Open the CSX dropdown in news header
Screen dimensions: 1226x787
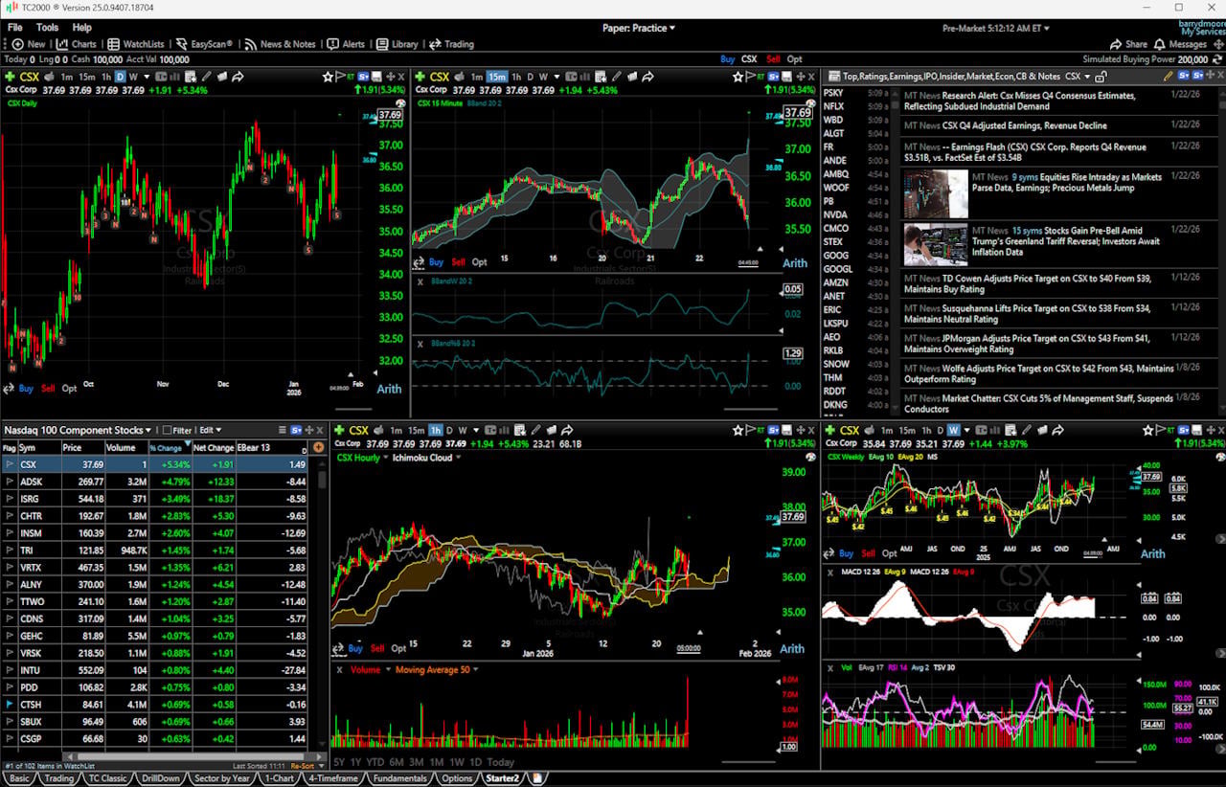tap(1078, 77)
